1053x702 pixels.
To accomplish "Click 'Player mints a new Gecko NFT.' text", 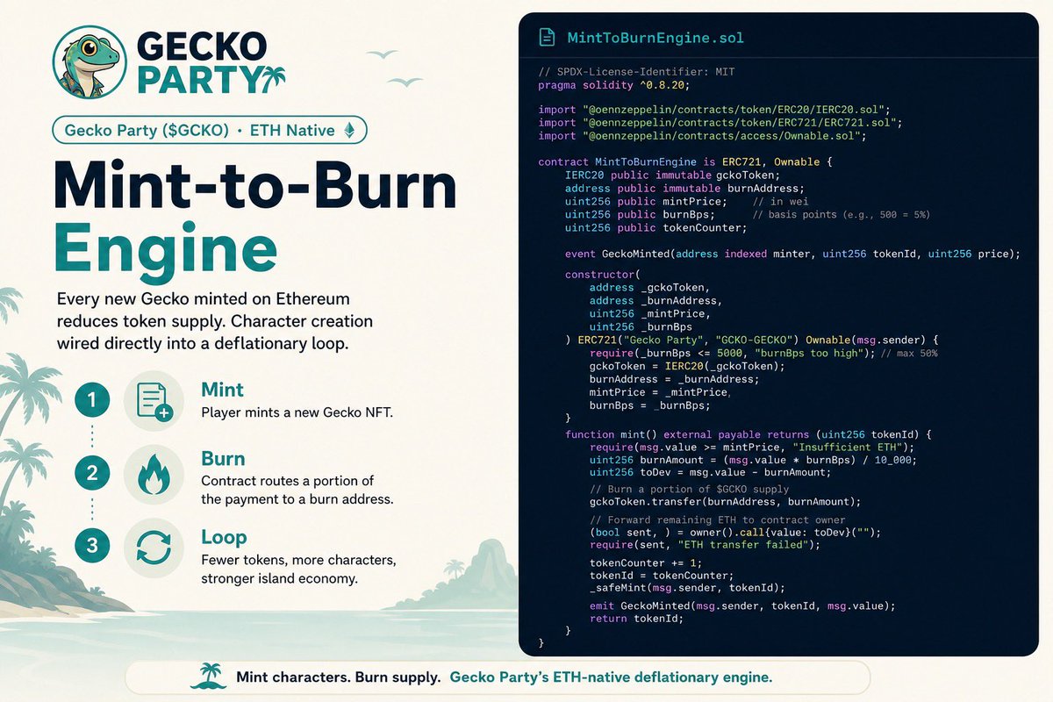I will point(297,412).
